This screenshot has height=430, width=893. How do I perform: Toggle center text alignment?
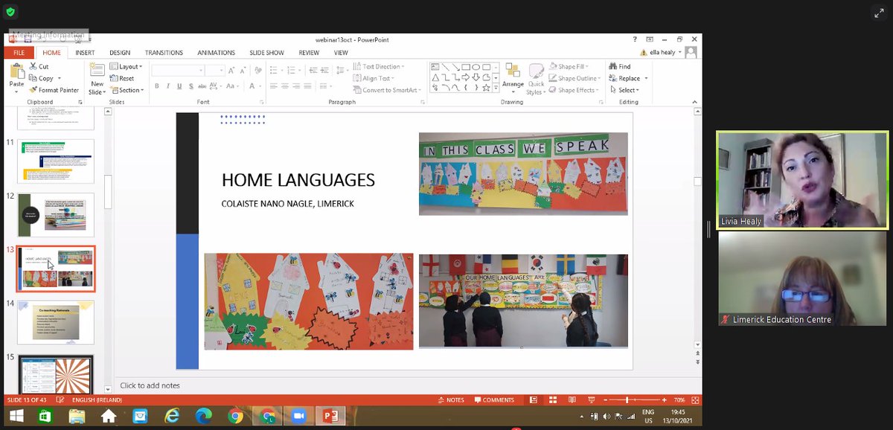coord(285,86)
